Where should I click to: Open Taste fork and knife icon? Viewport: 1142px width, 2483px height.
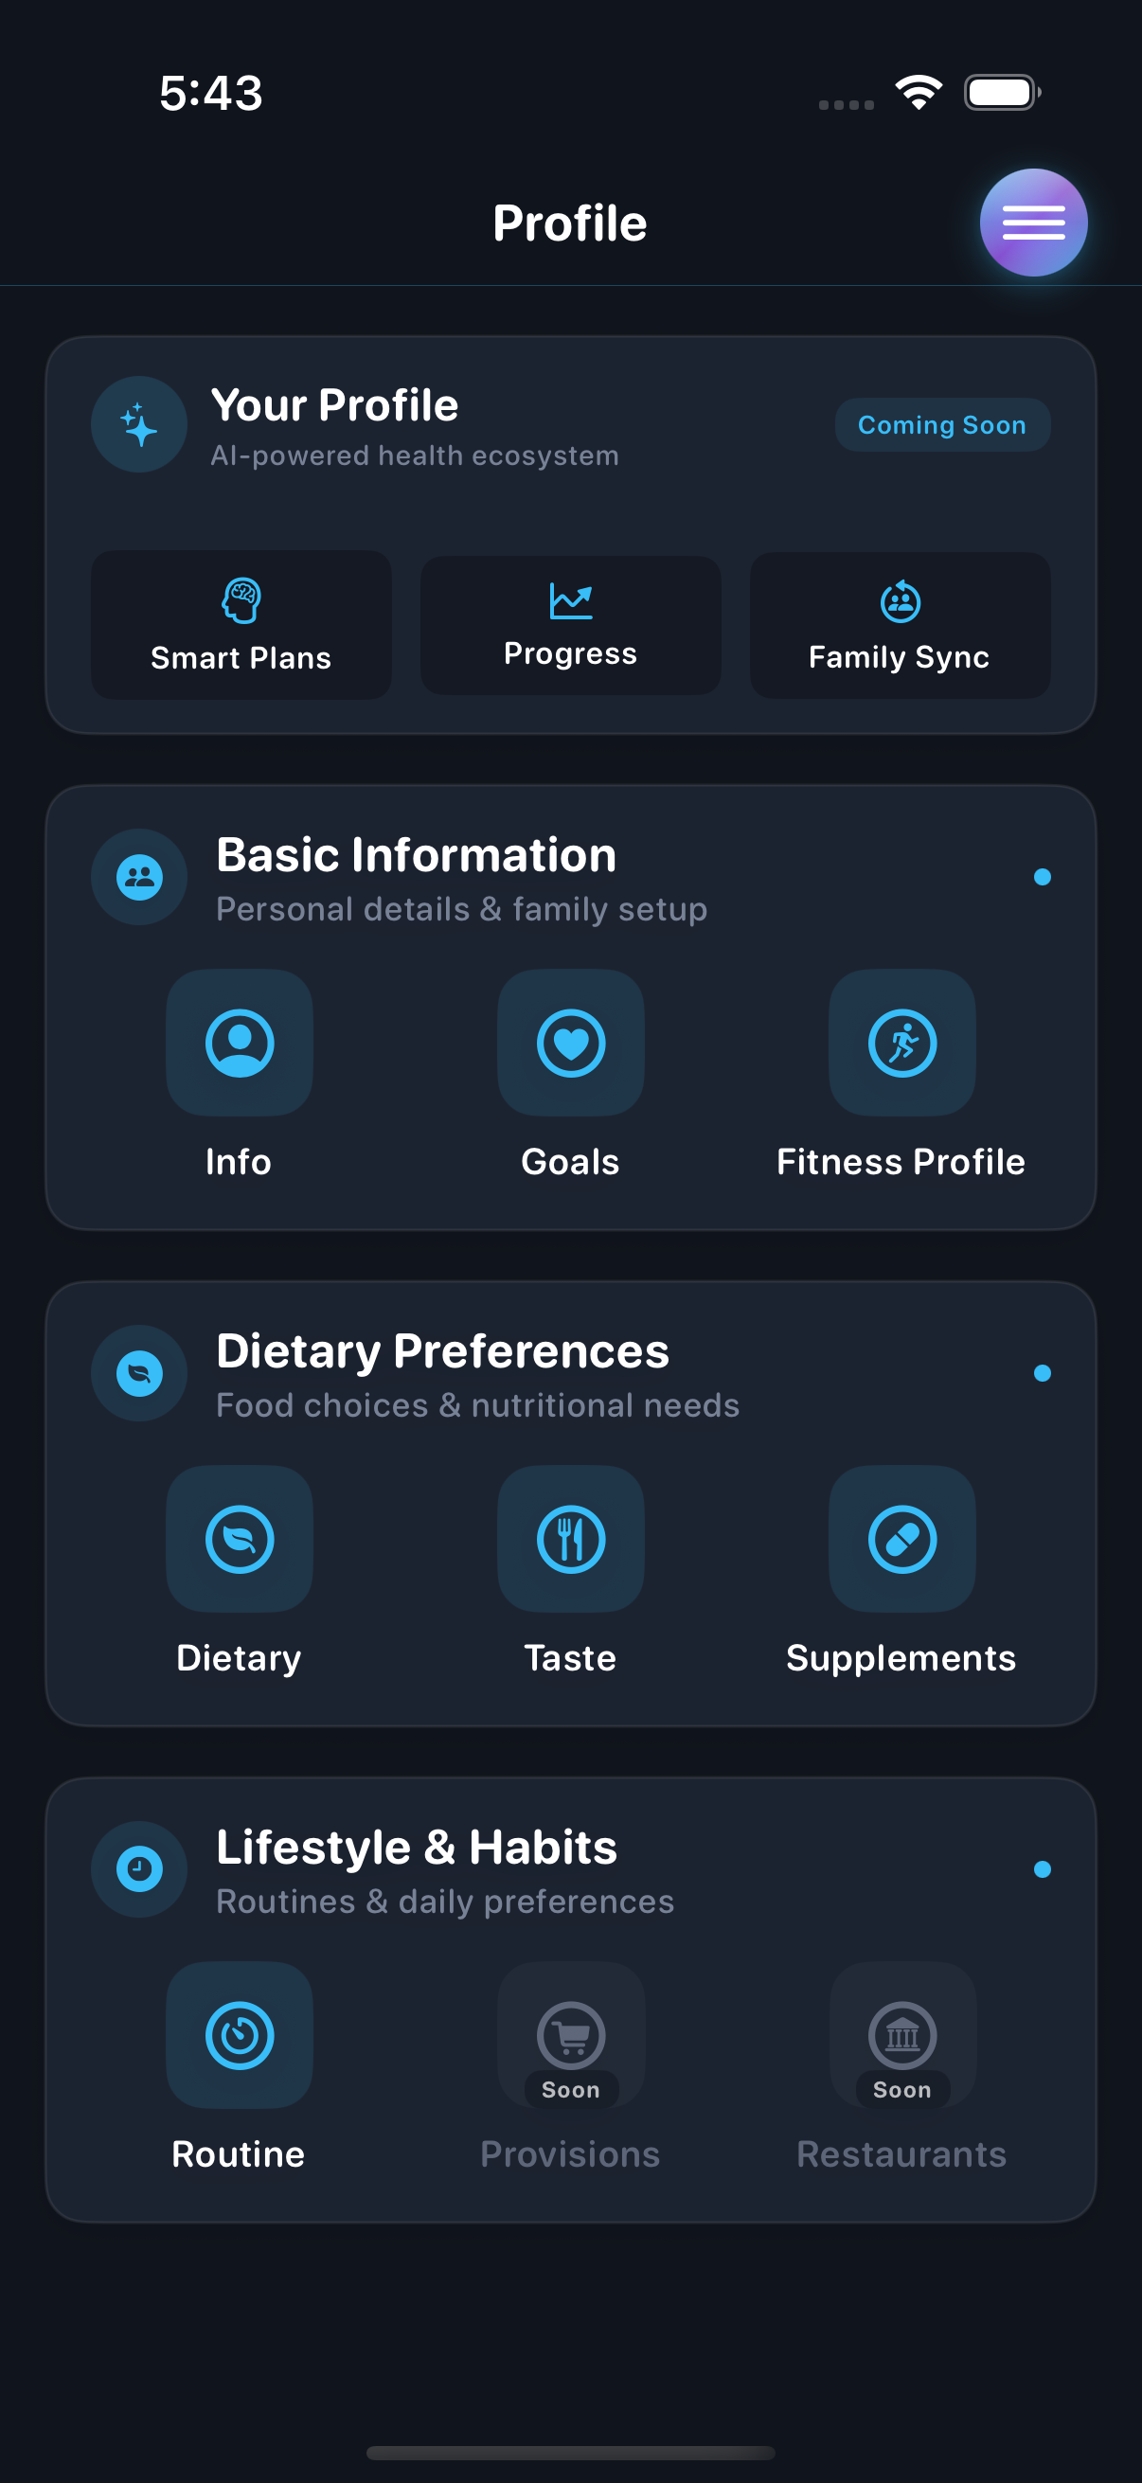coord(570,1540)
